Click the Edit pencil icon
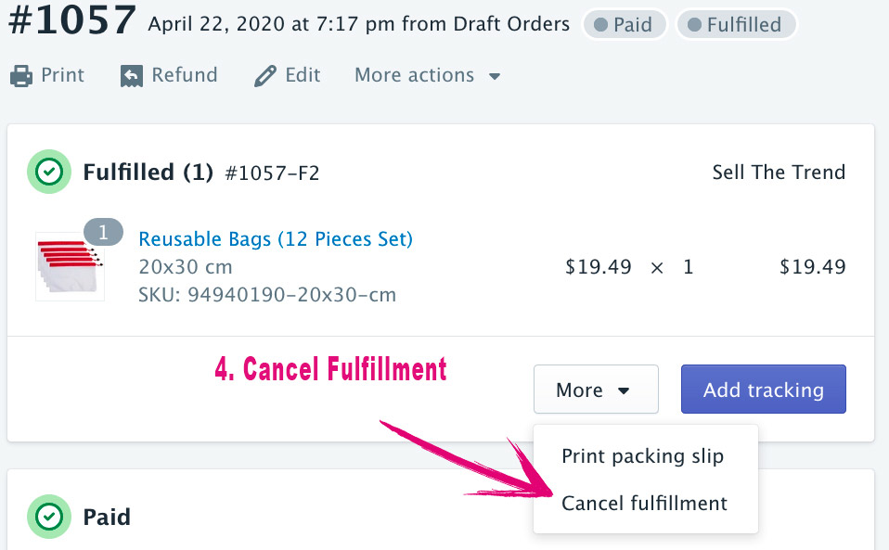This screenshot has height=550, width=889. 265,75
